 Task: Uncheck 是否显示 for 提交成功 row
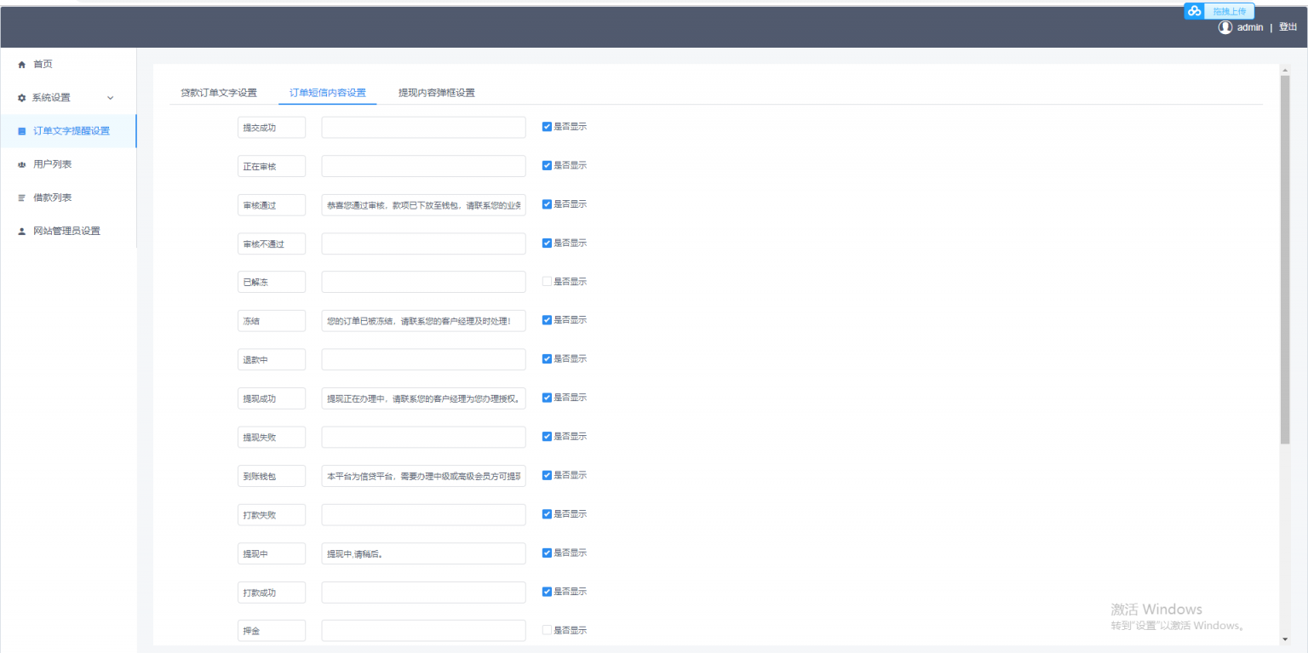tap(547, 127)
